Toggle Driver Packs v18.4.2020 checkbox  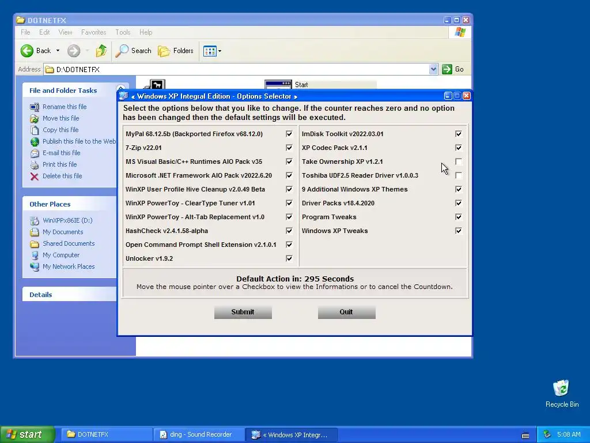tap(458, 203)
